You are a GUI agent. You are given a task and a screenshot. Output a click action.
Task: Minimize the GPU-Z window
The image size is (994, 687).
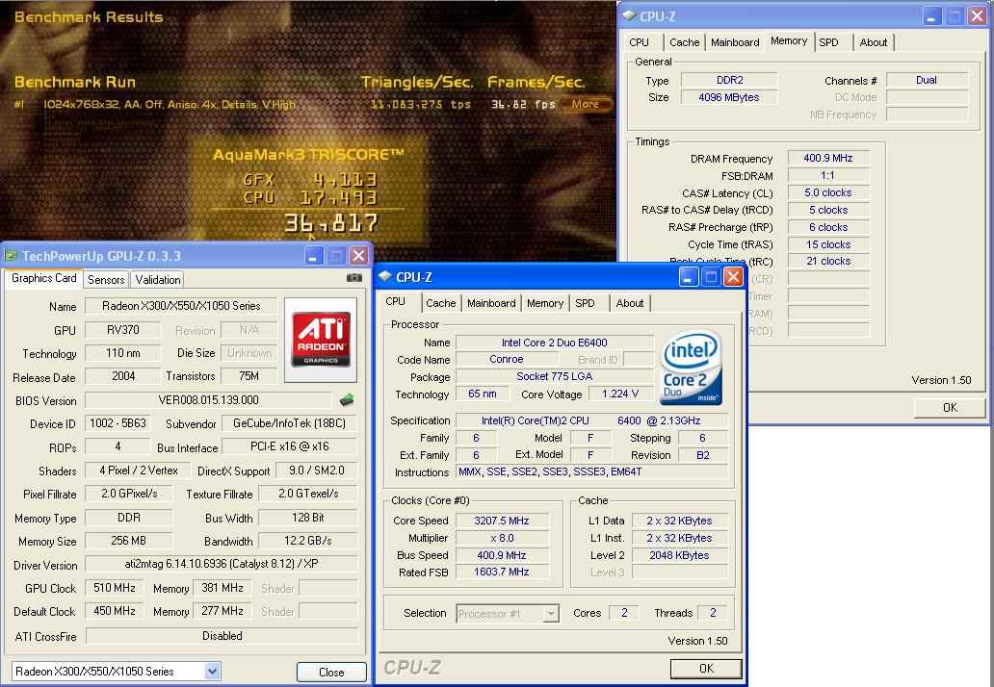point(313,256)
